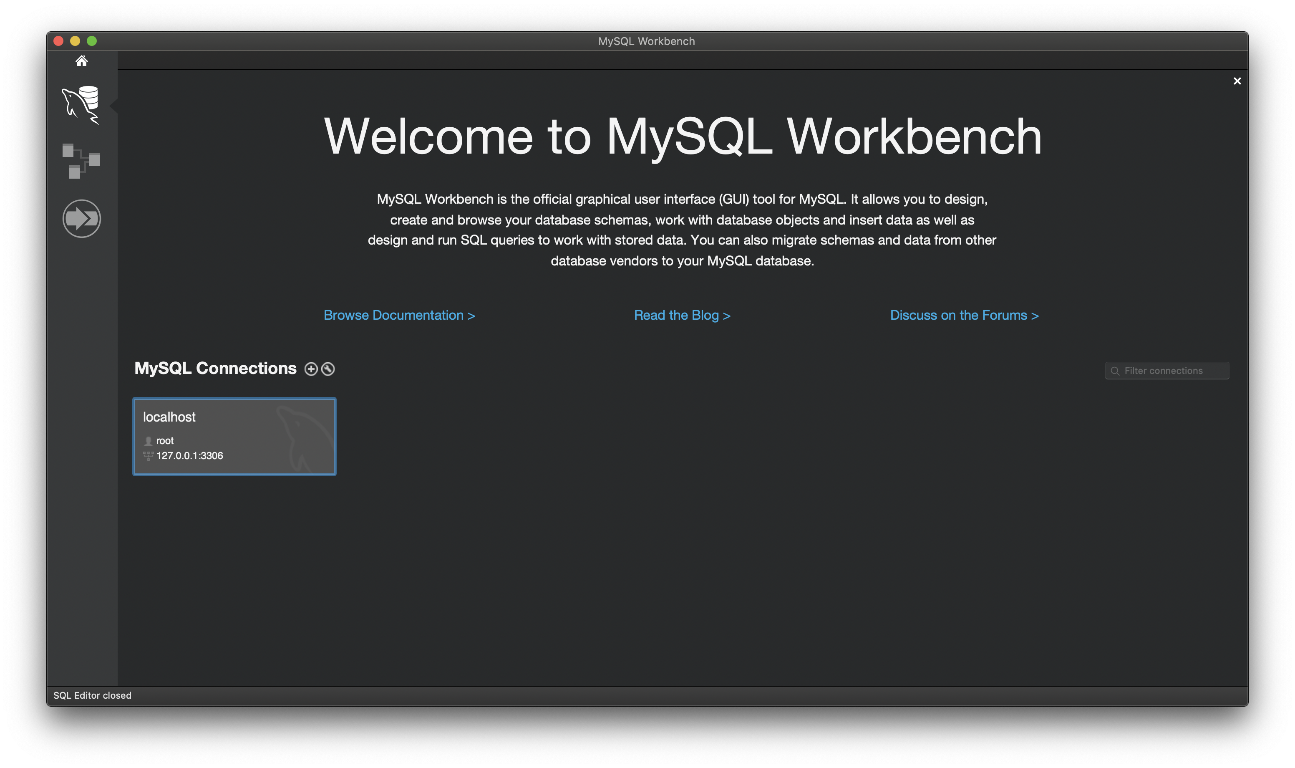Add a new MySQL connection (plus icon)
Viewport: 1295px width, 768px height.
click(x=311, y=369)
